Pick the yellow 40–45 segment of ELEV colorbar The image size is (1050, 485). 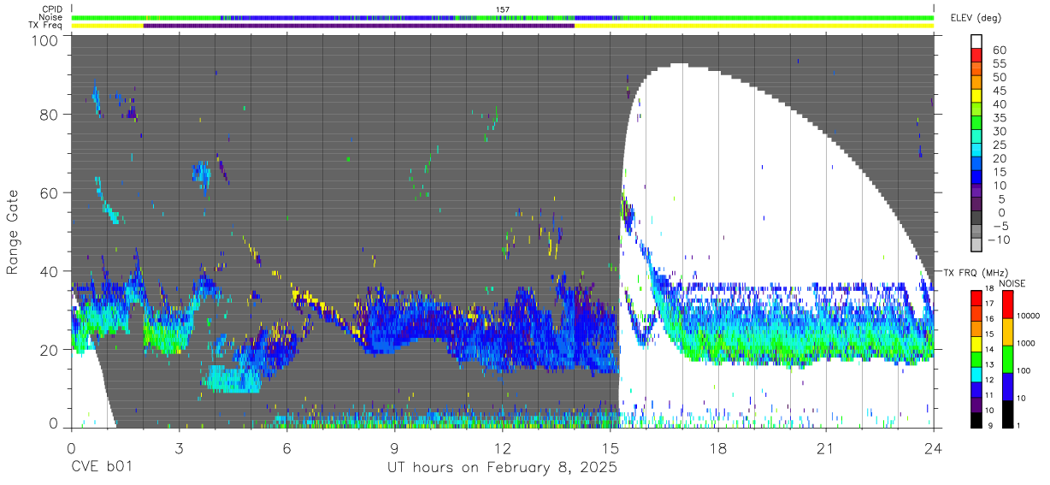976,98
